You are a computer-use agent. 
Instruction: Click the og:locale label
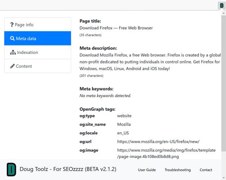(89, 133)
